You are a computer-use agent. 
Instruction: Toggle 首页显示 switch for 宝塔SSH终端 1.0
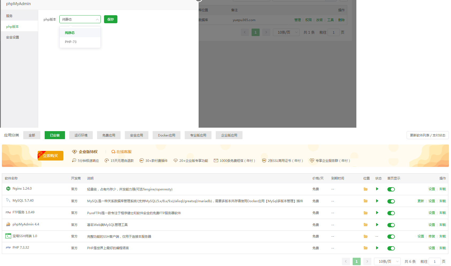391,237
